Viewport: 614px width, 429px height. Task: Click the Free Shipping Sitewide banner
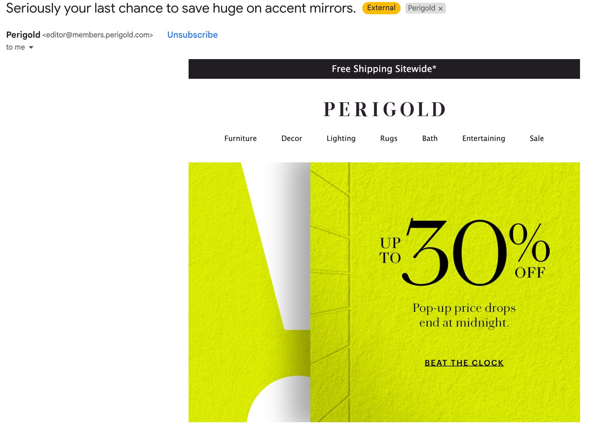(x=384, y=69)
